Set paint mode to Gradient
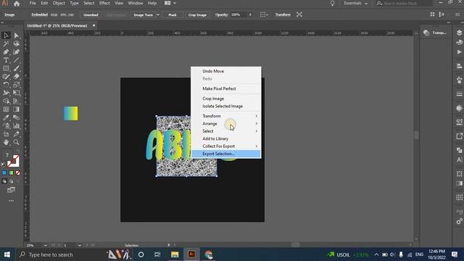Viewport: 464px width, 261px height. click(12, 173)
